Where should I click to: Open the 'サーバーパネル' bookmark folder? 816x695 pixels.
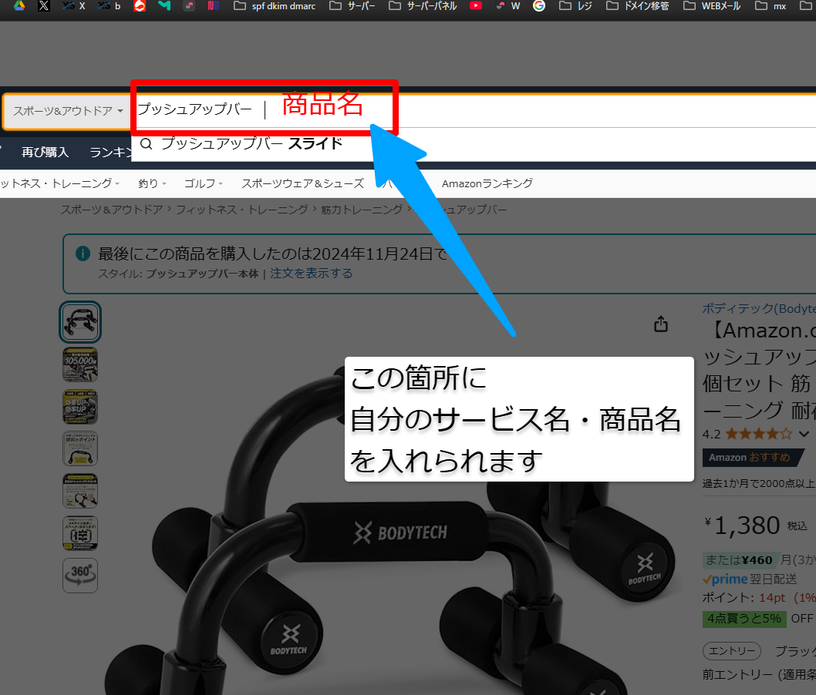pyautogui.click(x=423, y=5)
